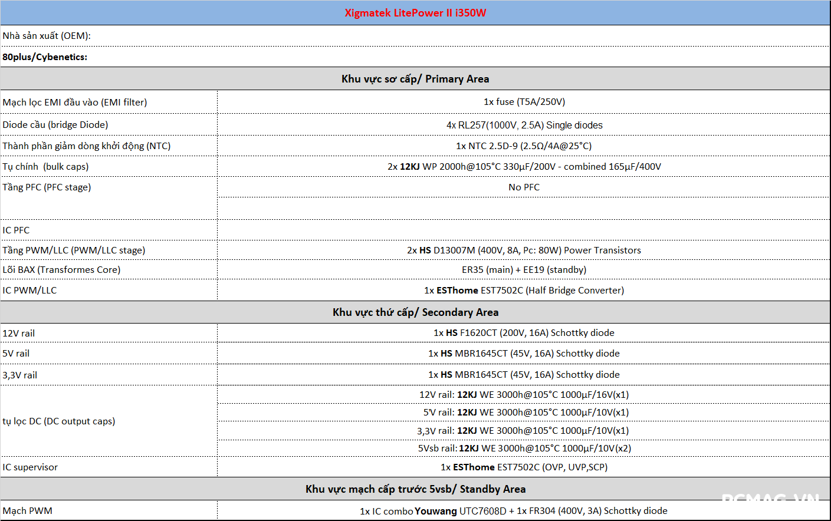Select the '5V rail: 12KJ WE' capacitor line

tap(525, 413)
